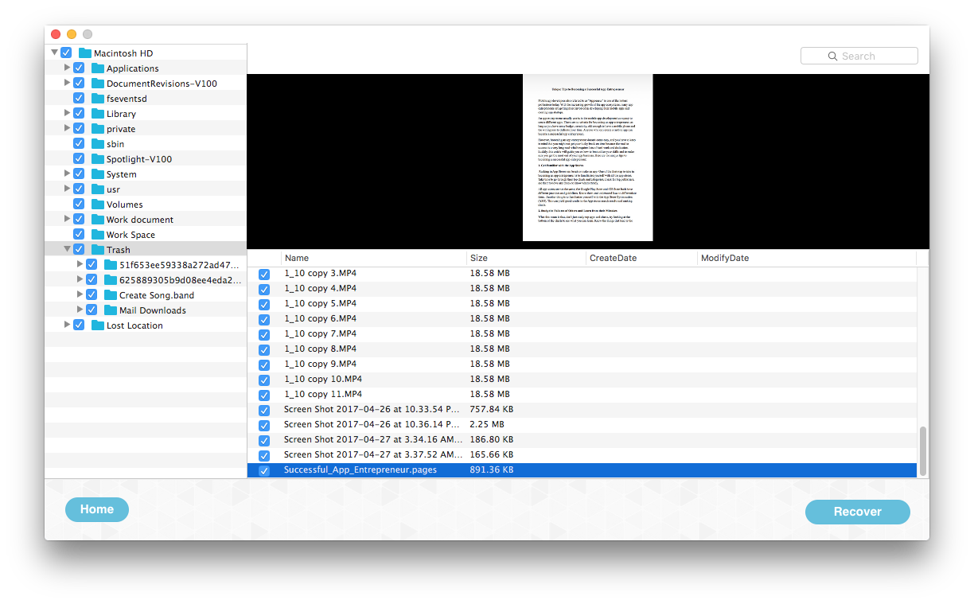
Task: Expand the Library folder
Action: 67,114
